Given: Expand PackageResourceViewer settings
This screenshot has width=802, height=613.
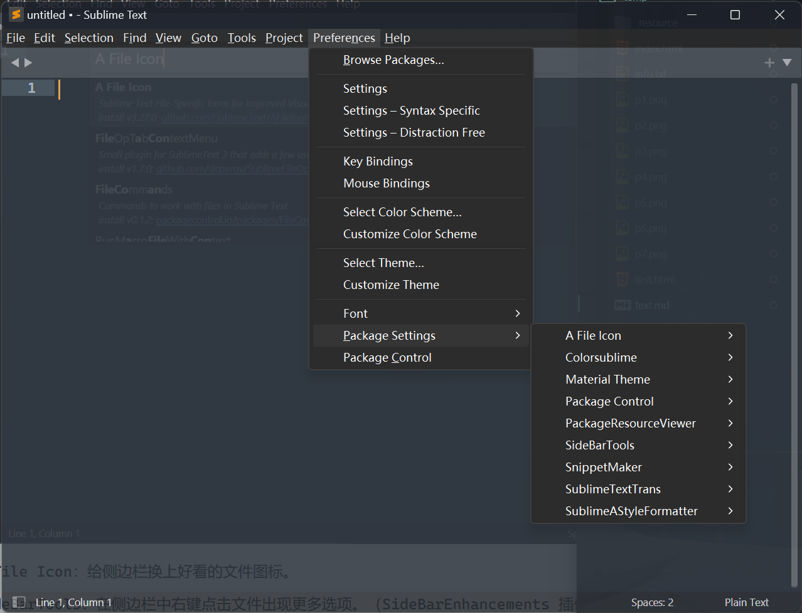Looking at the screenshot, I should click(638, 424).
